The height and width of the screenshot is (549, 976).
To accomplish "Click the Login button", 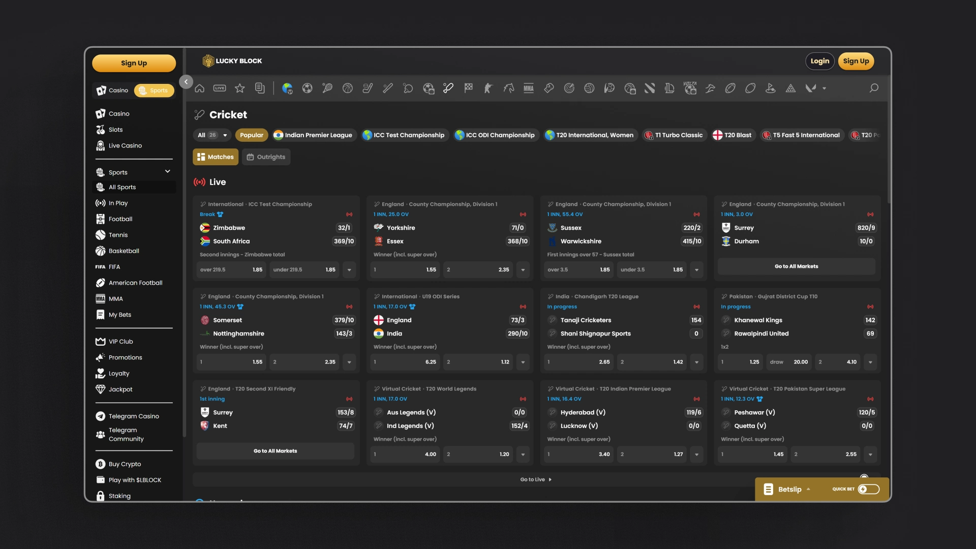I will coord(820,61).
